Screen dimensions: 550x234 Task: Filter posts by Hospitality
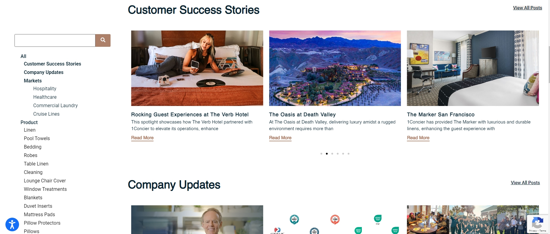coord(45,88)
